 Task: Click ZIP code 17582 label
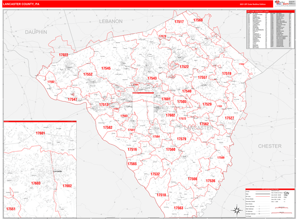coord(107,128)
